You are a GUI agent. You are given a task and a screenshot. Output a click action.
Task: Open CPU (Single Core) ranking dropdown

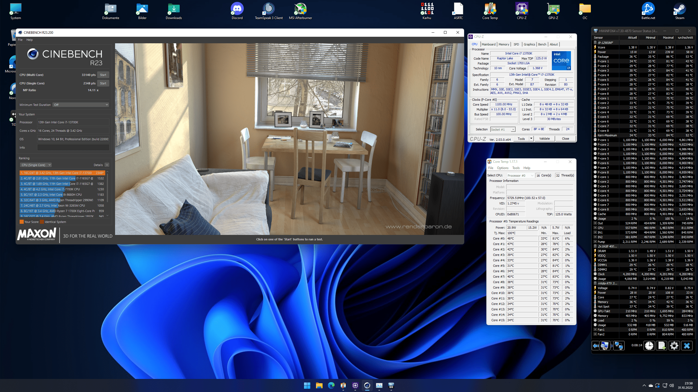36,165
